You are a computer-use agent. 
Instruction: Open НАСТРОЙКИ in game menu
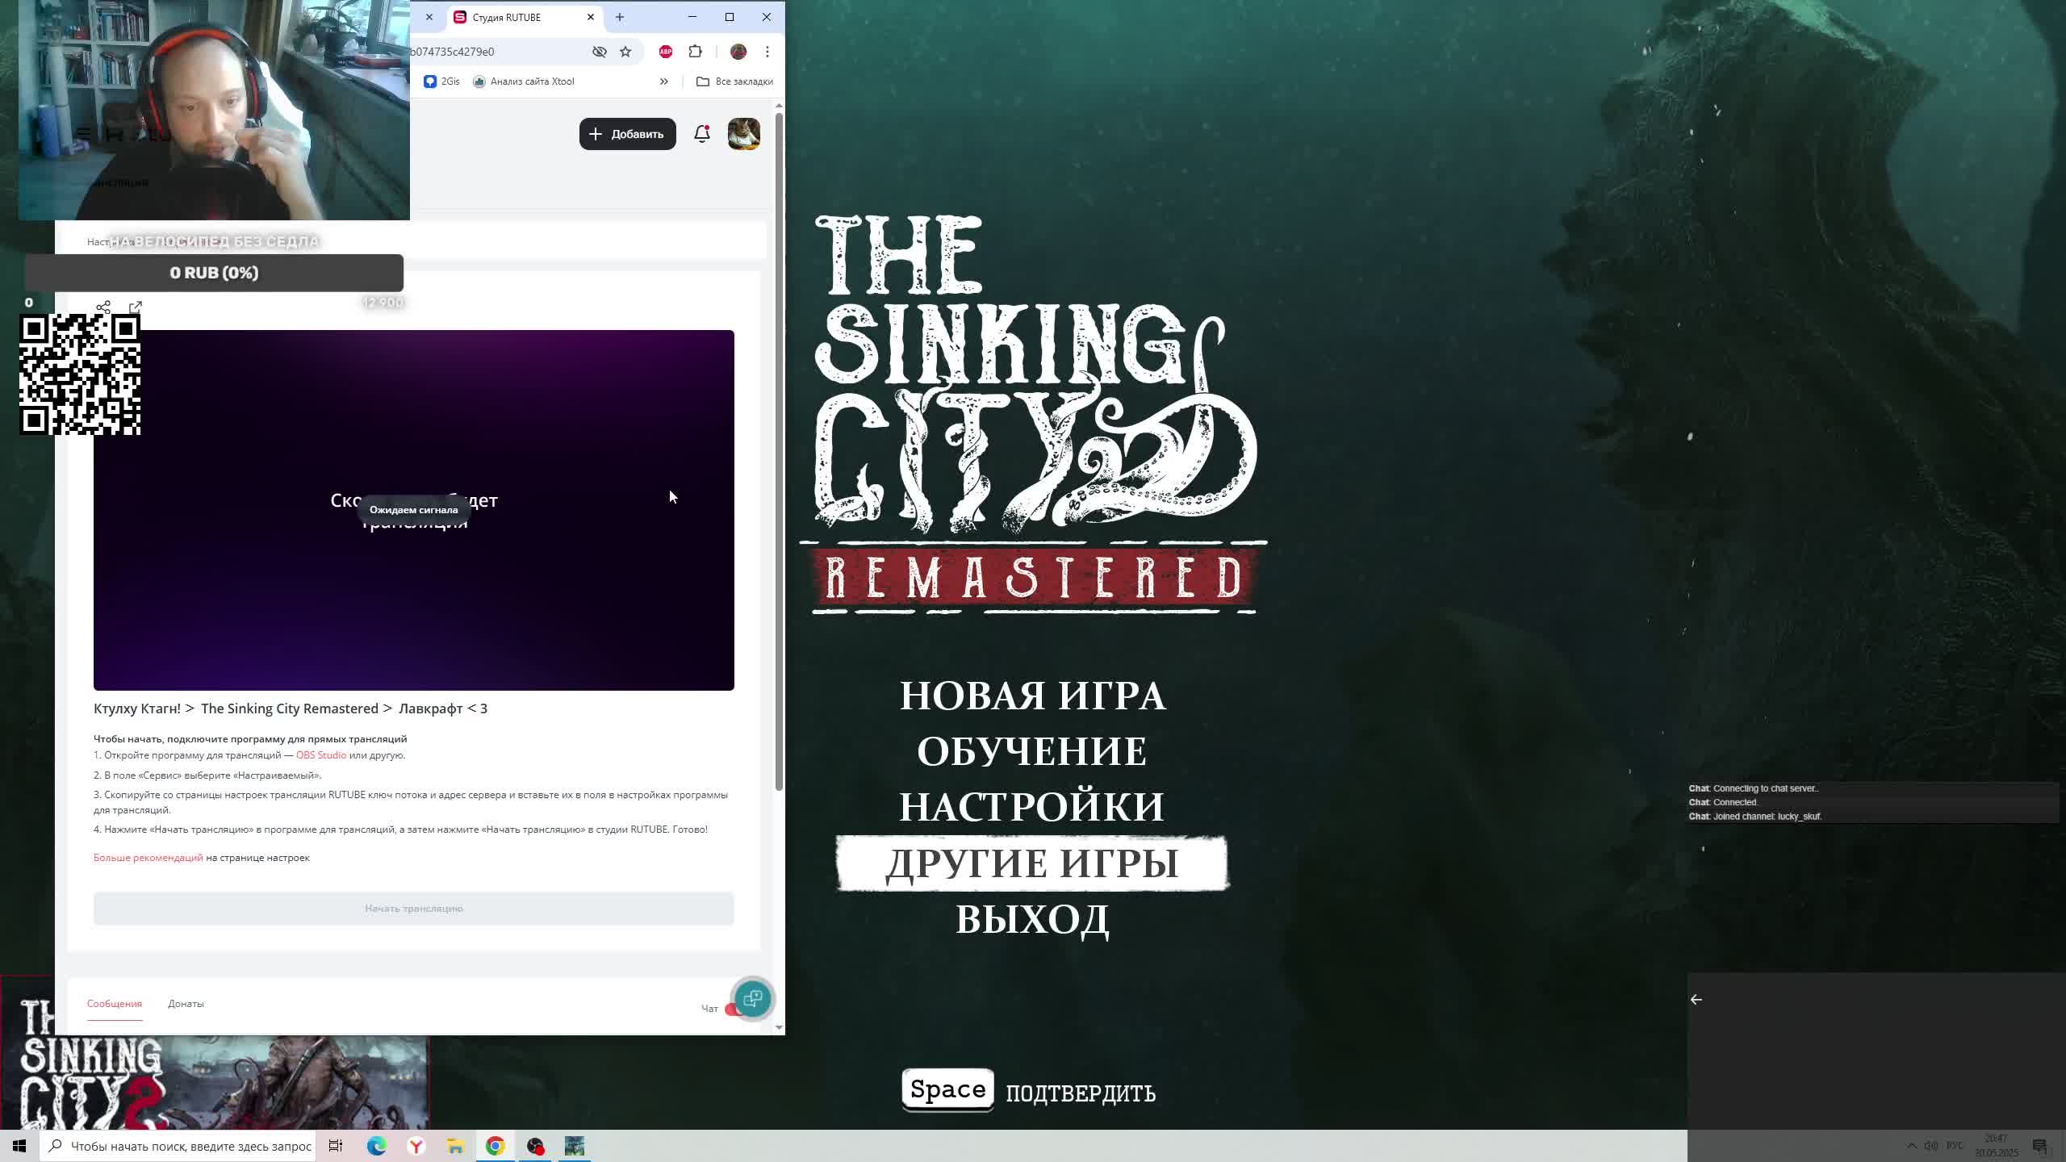pos(1032,807)
